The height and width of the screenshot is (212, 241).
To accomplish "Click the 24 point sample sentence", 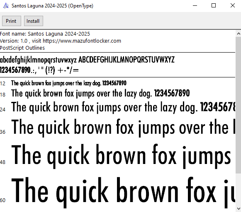I will (x=123, y=107).
